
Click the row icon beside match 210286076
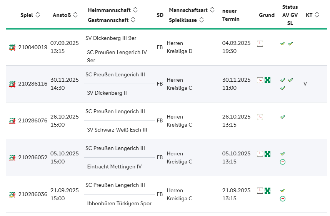12,121
